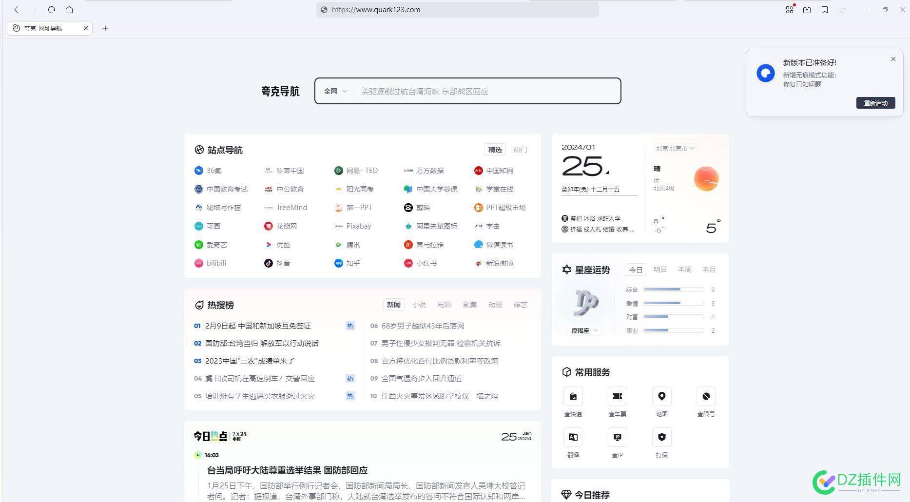Click the 事业 fortune progress bar
Viewport: 910px width, 502px height.
click(x=674, y=330)
